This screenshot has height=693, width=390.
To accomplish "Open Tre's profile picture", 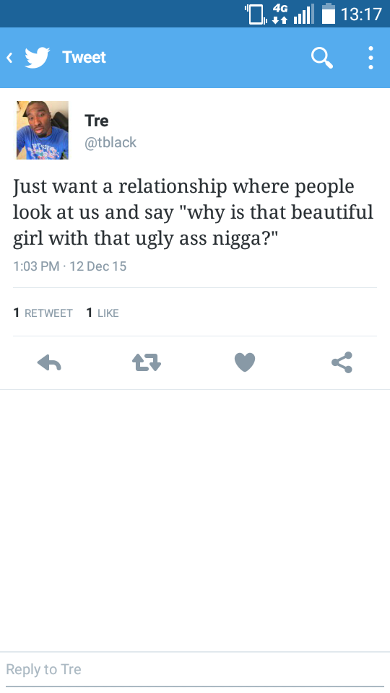I will point(43,130).
